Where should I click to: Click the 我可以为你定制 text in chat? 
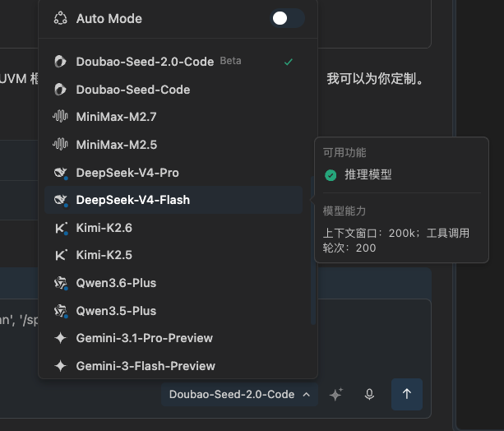(x=375, y=79)
